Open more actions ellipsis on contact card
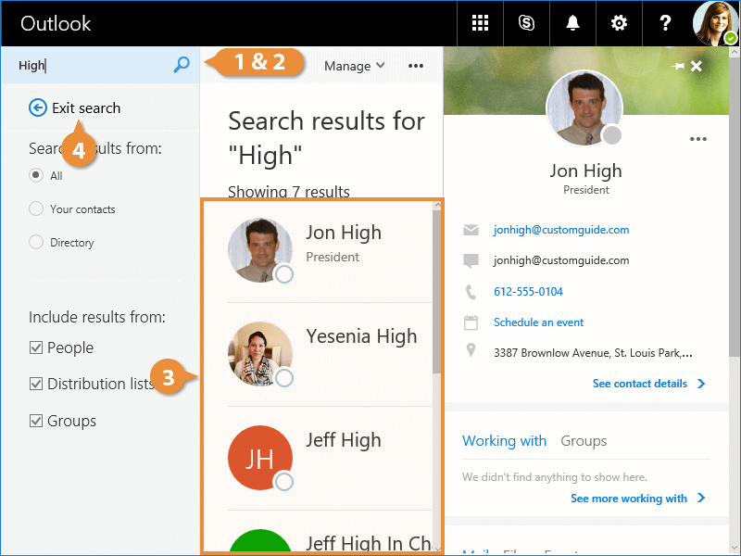The image size is (741, 556). pyautogui.click(x=698, y=139)
